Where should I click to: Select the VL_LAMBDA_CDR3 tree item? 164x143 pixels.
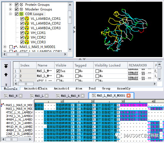46,28
